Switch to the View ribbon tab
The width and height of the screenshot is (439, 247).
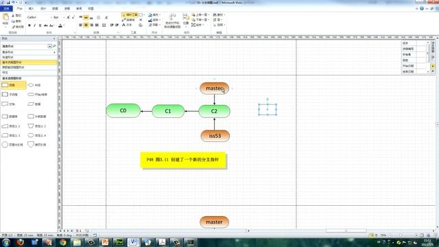[x=91, y=9]
